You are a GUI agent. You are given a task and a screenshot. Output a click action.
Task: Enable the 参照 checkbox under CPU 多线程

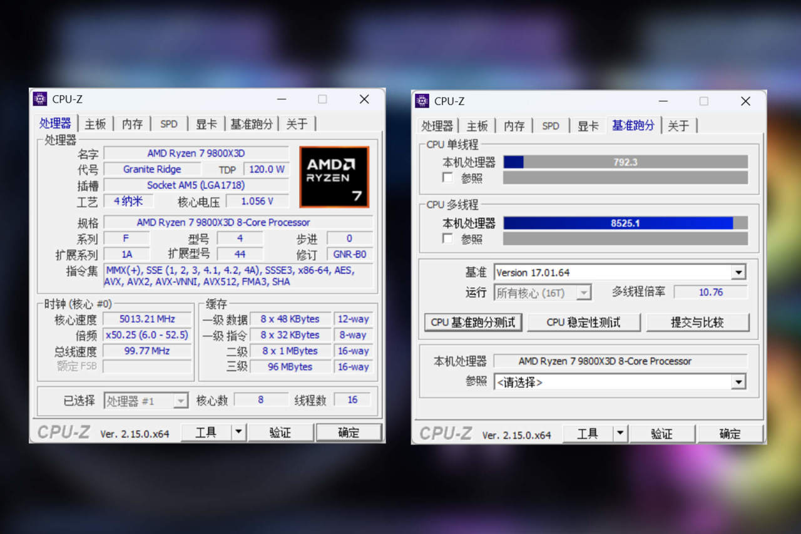coord(447,239)
